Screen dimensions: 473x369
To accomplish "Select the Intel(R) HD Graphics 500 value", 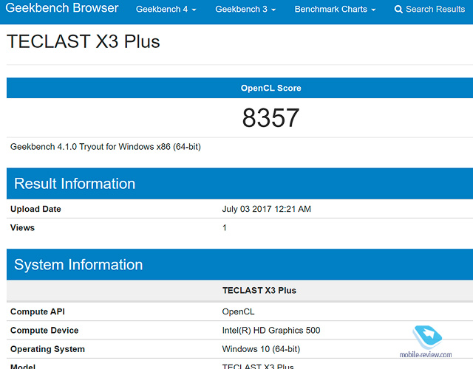I will 271,331.
